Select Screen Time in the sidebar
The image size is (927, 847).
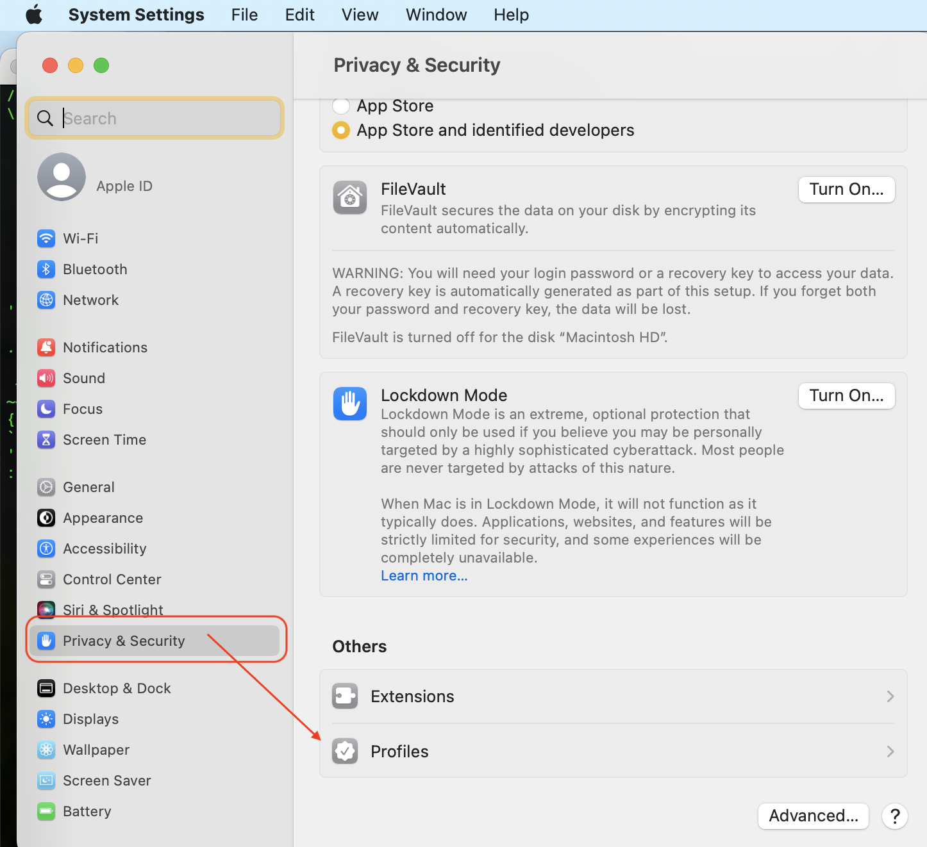pyautogui.click(x=104, y=440)
